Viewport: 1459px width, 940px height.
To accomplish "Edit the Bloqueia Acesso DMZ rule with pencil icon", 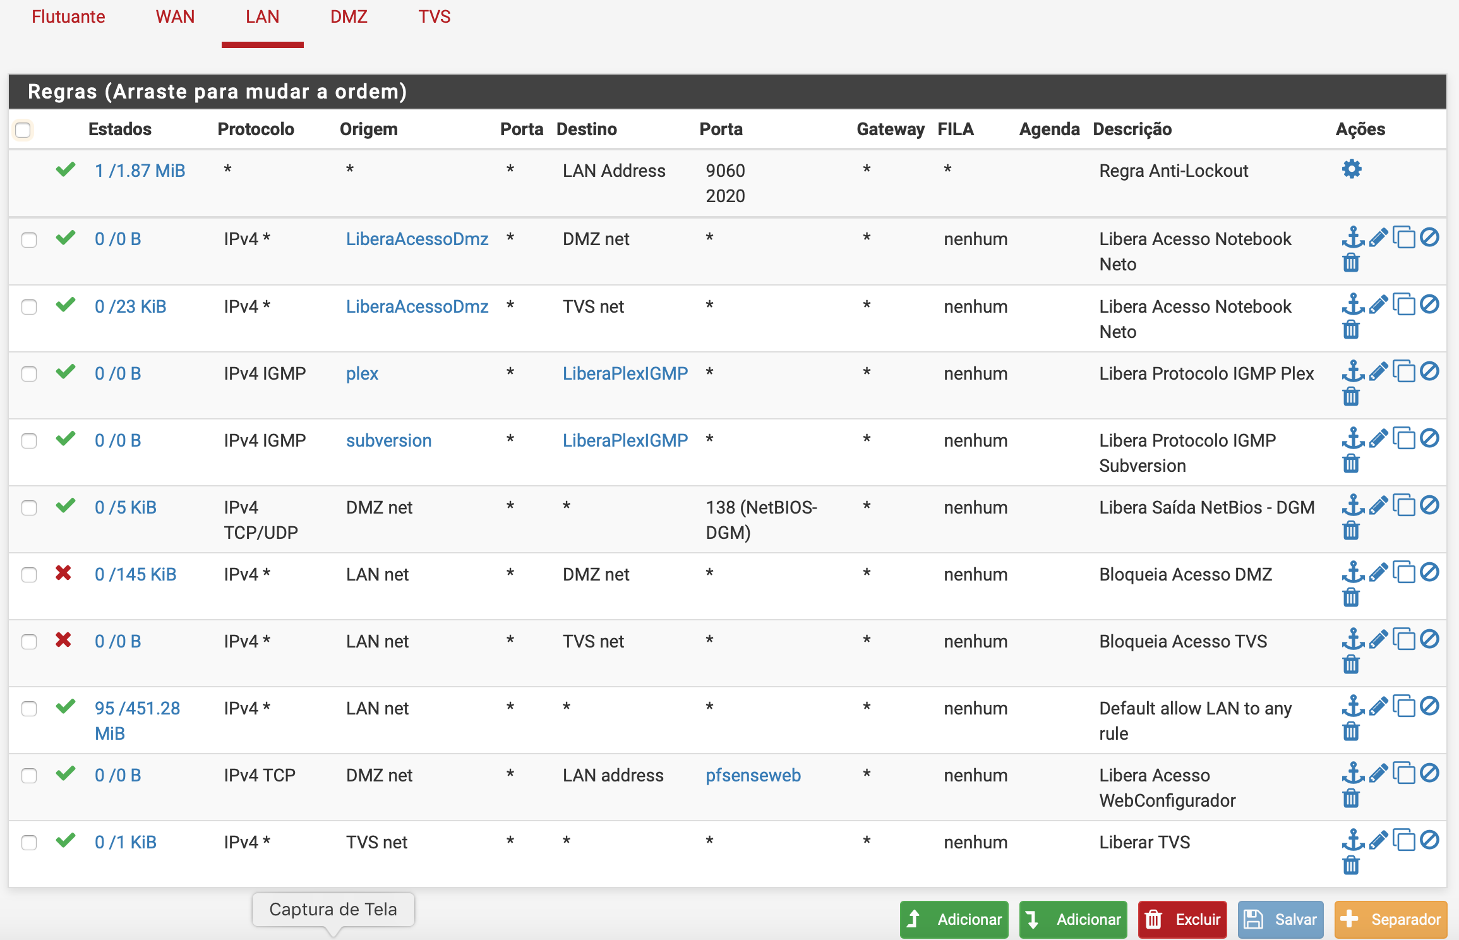I will (x=1379, y=573).
